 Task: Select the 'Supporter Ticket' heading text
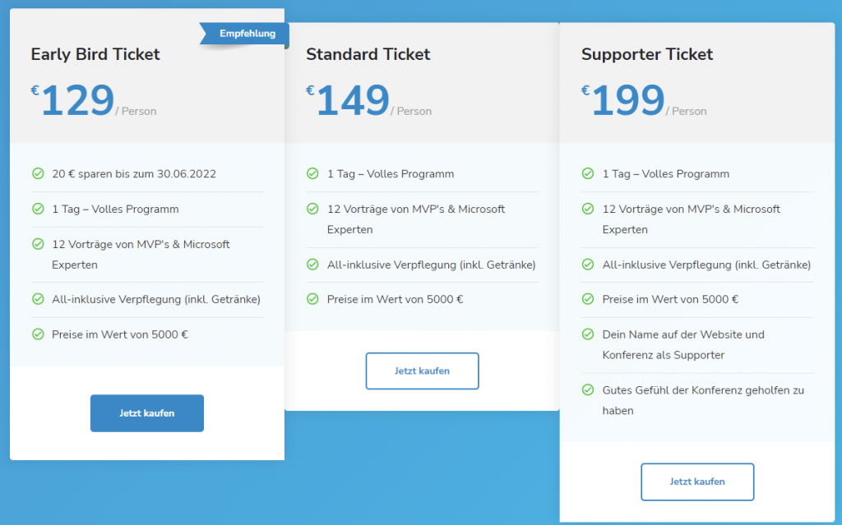point(646,54)
